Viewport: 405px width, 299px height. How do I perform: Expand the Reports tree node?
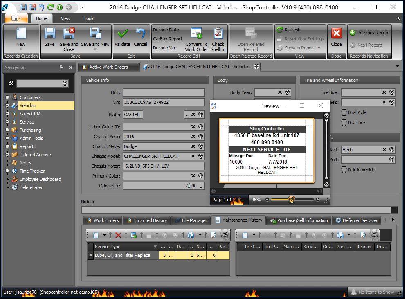[7, 146]
